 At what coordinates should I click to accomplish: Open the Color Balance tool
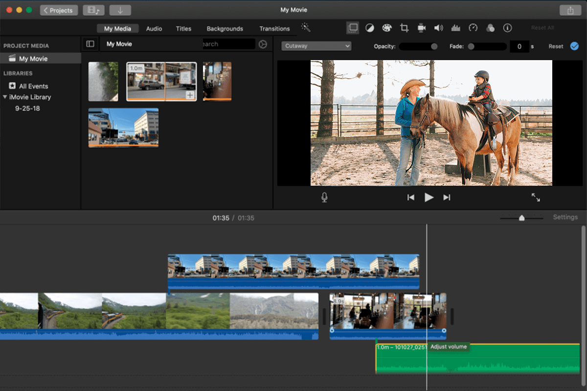click(369, 28)
